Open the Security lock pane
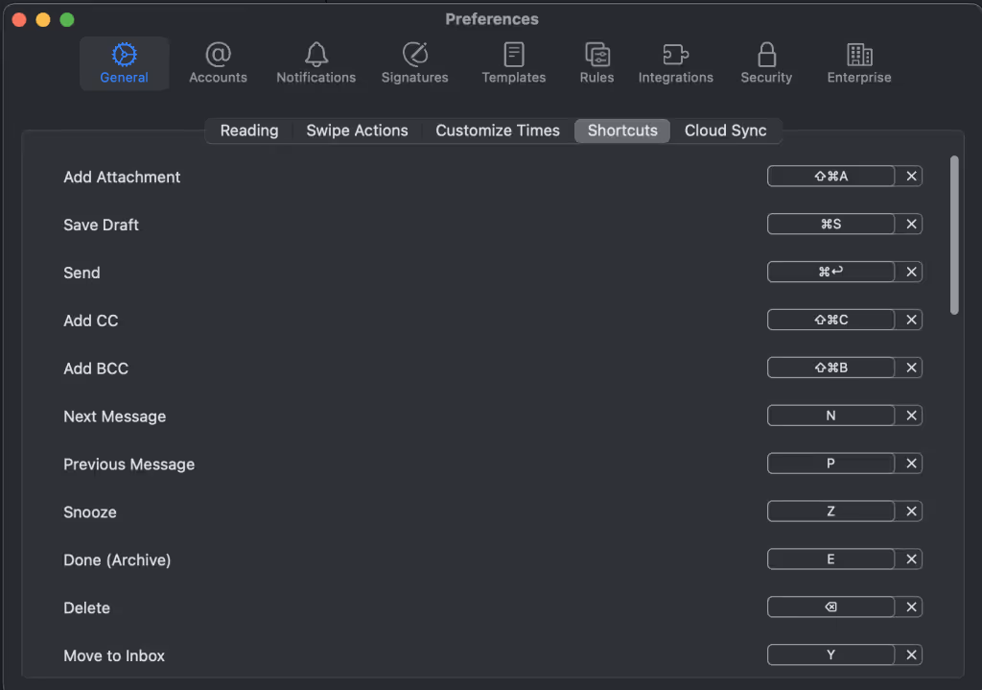This screenshot has height=690, width=982. click(766, 63)
